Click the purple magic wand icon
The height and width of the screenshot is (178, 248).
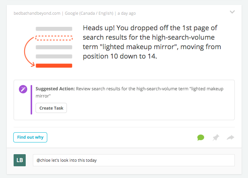click(23, 89)
